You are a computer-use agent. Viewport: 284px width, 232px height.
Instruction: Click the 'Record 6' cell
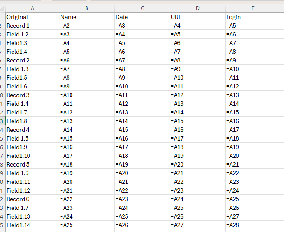tap(32, 199)
